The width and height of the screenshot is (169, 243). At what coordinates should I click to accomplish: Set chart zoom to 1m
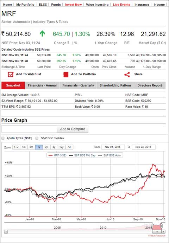coord(24,147)
